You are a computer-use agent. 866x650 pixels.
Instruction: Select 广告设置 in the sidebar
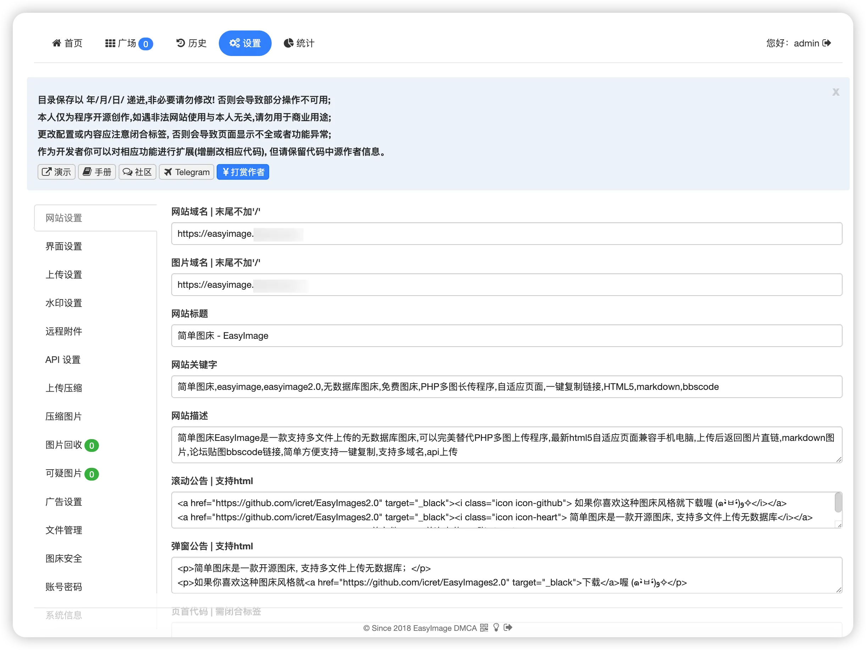coord(95,502)
